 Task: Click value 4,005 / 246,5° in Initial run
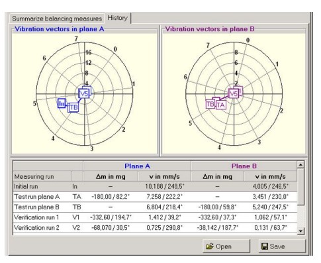click(270, 186)
